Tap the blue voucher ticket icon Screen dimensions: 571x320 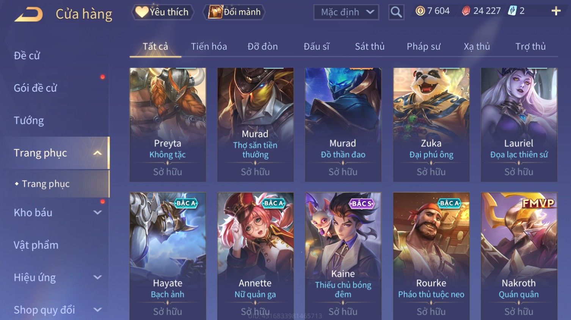click(x=512, y=11)
